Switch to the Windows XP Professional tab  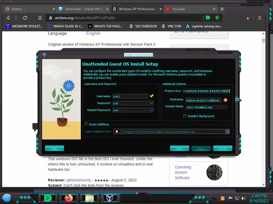(137, 9)
